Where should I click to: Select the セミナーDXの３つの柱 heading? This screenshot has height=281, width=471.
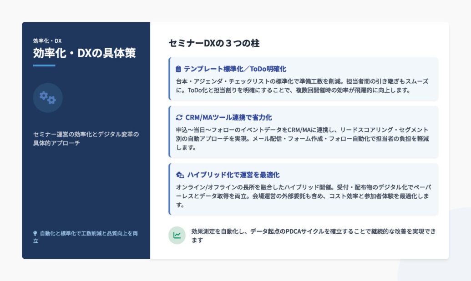coord(214,43)
